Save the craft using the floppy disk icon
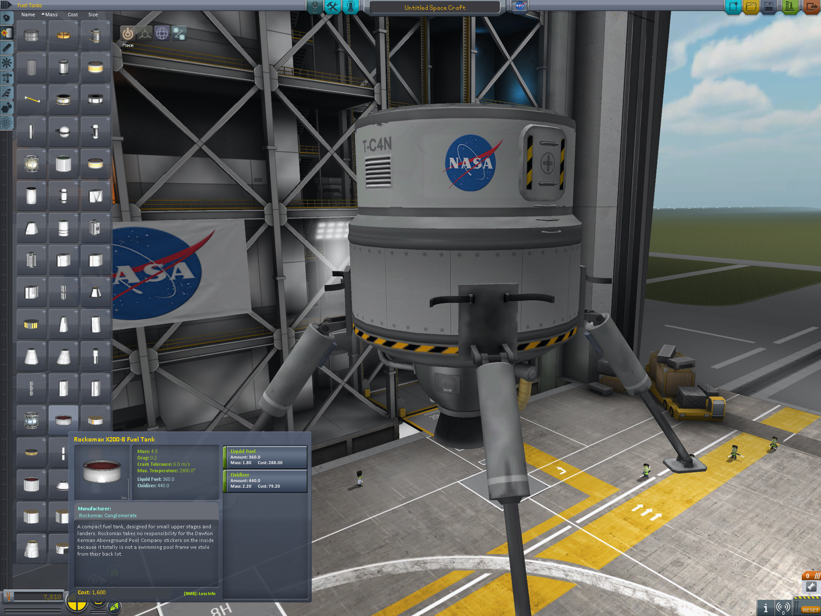821x616 pixels. [768, 7]
